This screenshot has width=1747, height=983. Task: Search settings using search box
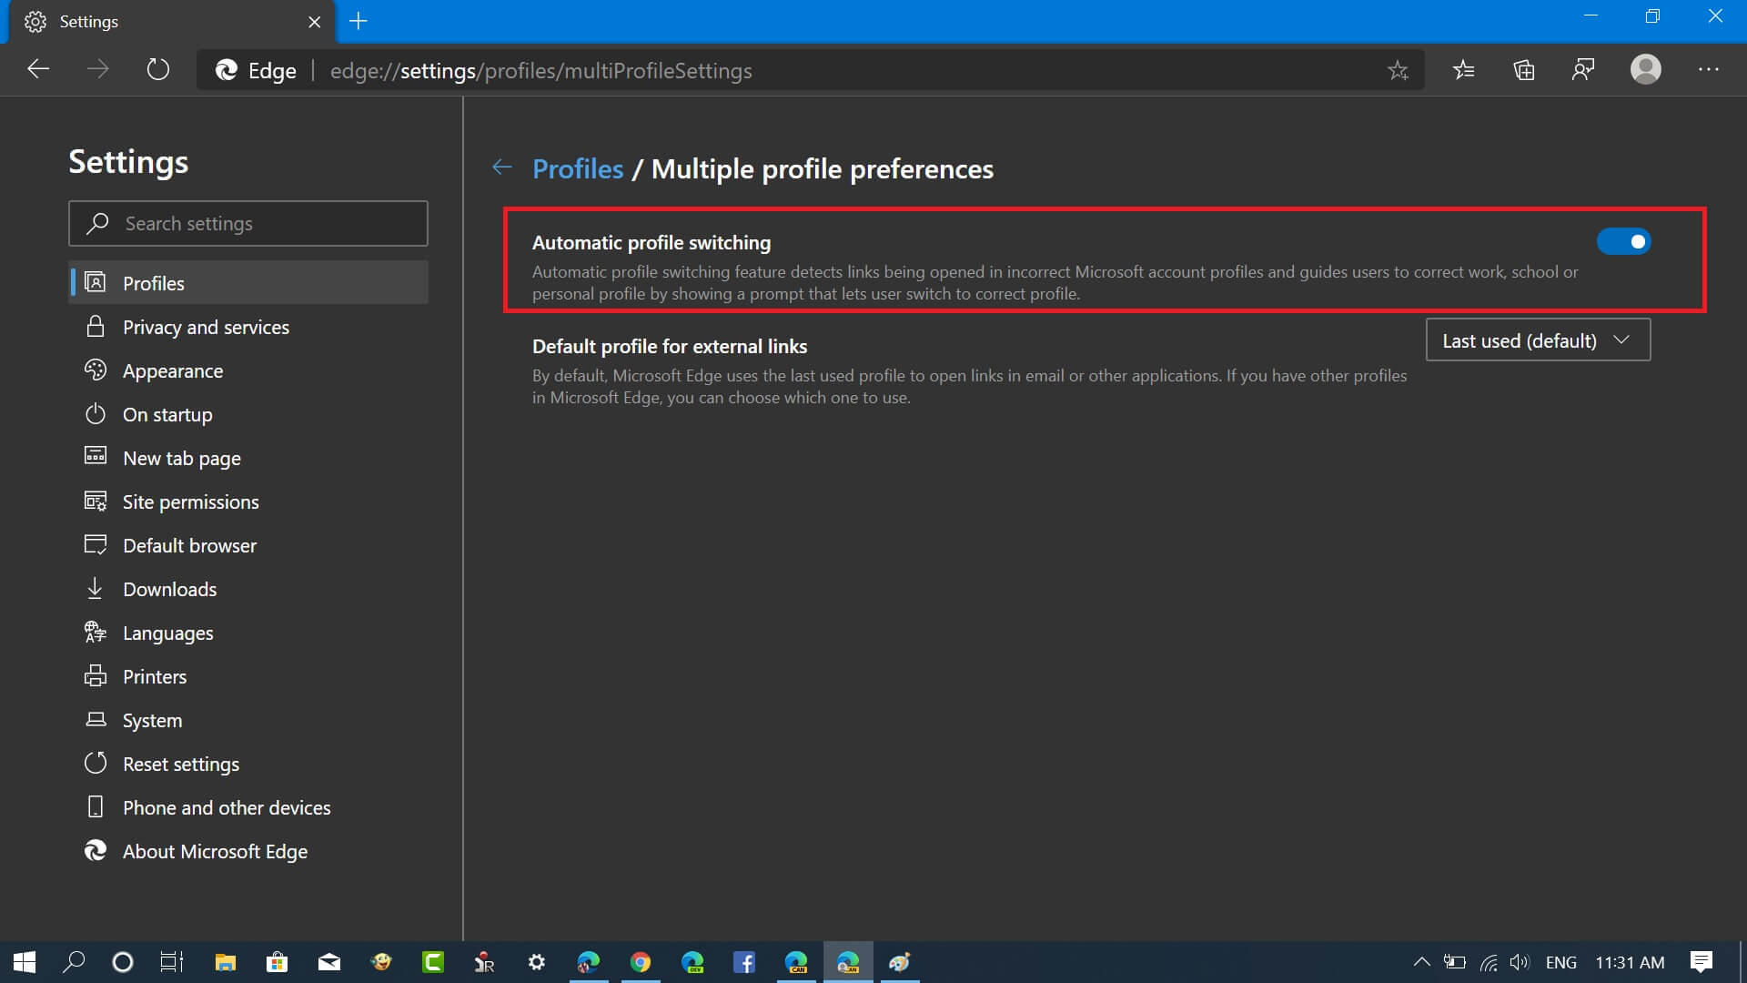(247, 222)
